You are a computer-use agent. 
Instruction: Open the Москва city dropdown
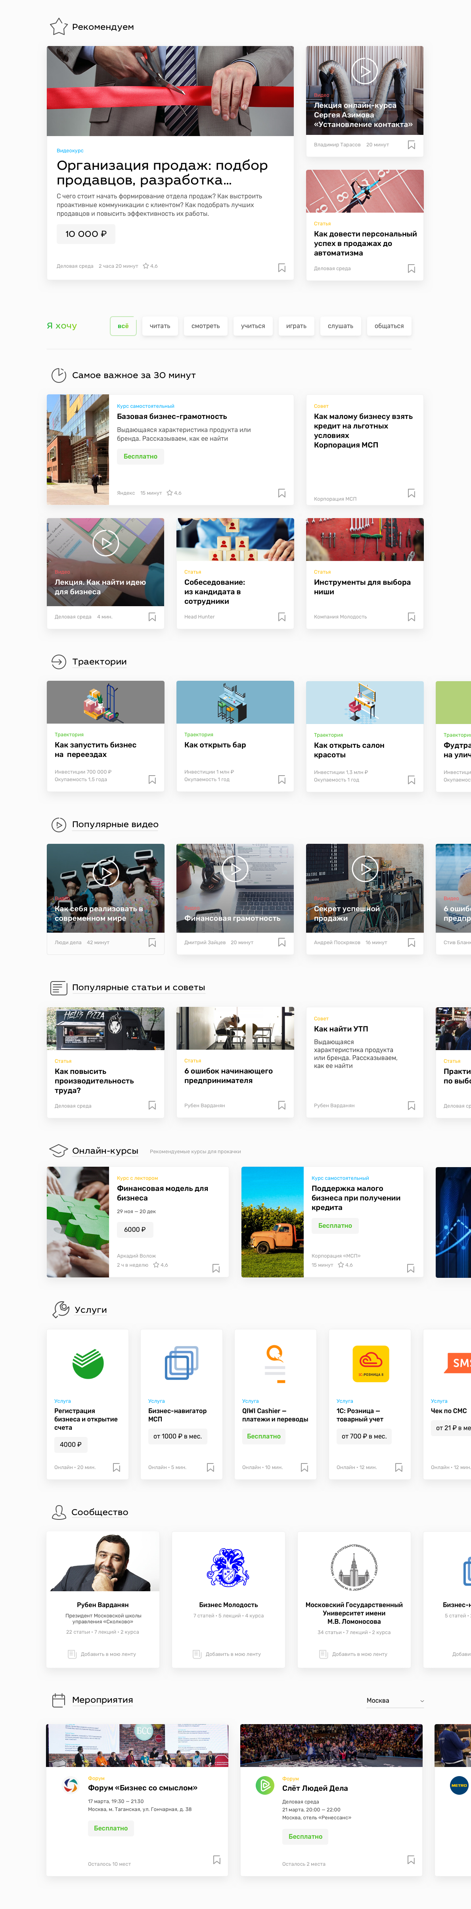[x=395, y=1701]
